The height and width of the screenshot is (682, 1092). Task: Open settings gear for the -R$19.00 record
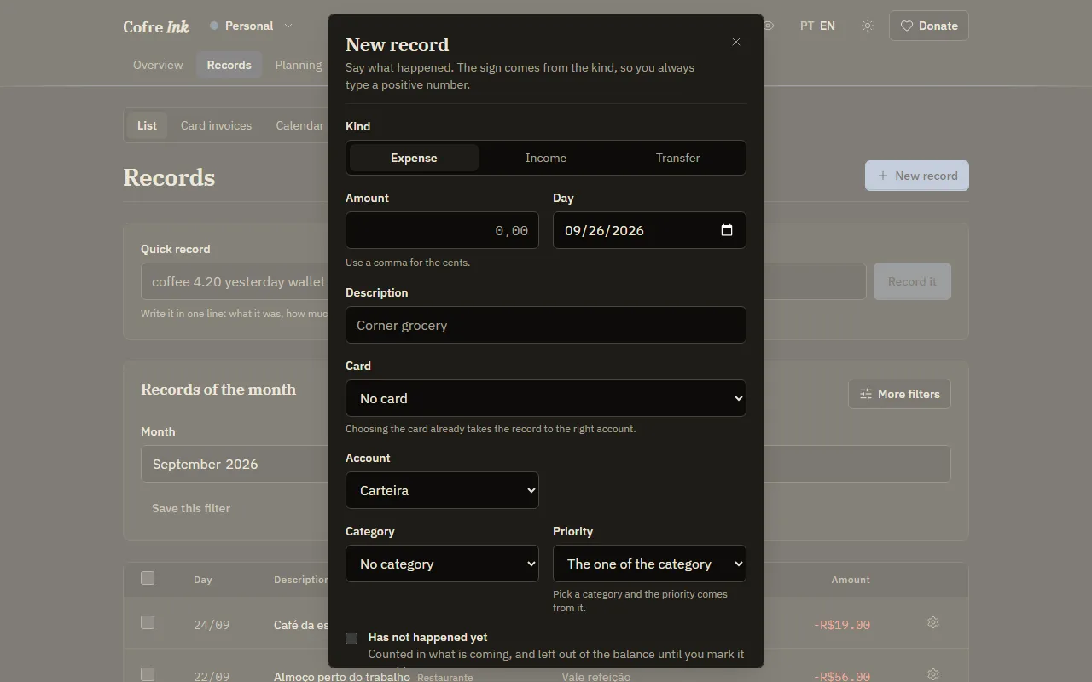[x=933, y=622]
